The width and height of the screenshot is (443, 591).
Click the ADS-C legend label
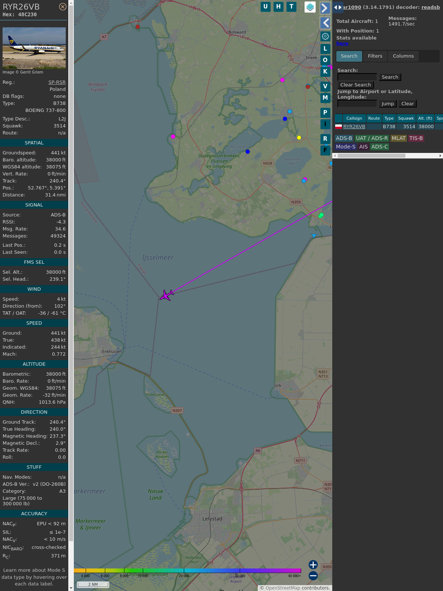(380, 147)
